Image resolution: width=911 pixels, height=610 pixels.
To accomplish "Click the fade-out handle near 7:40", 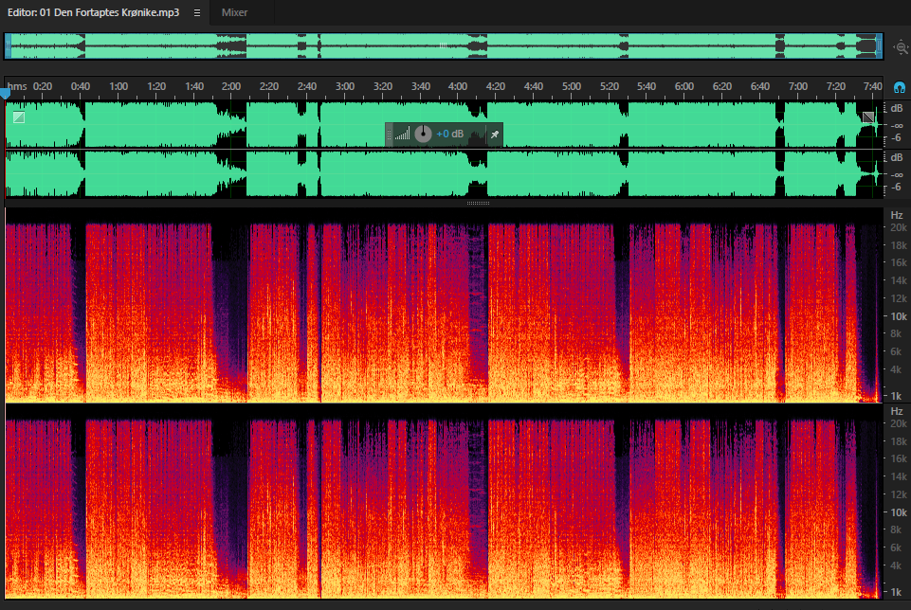I will (x=868, y=117).
